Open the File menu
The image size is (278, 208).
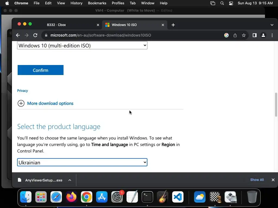tap(37, 3)
